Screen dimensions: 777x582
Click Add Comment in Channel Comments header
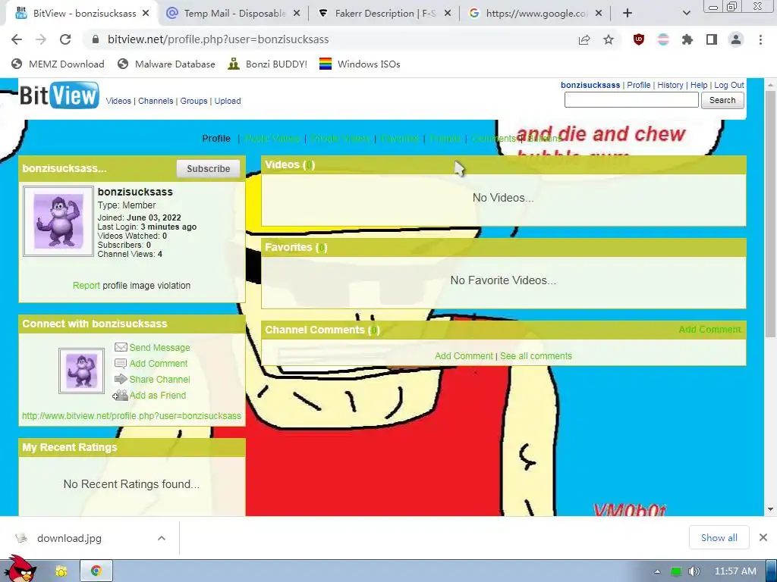click(x=709, y=330)
